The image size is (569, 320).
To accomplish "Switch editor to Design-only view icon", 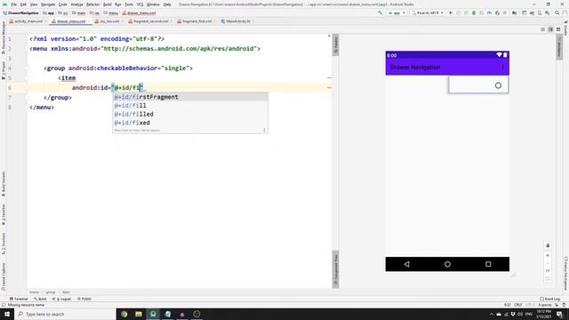I will tap(558, 29).
